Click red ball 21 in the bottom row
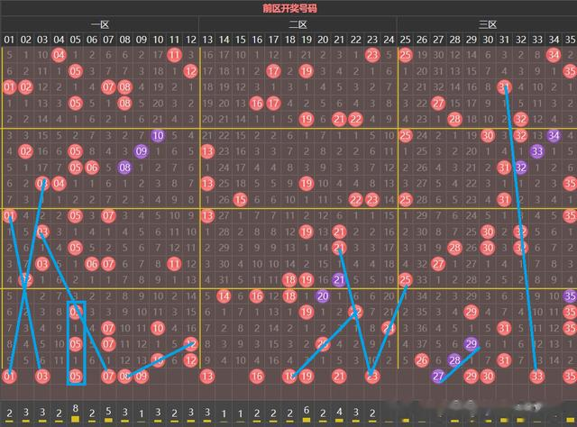This screenshot has height=427, width=577. pyautogui.click(x=339, y=377)
